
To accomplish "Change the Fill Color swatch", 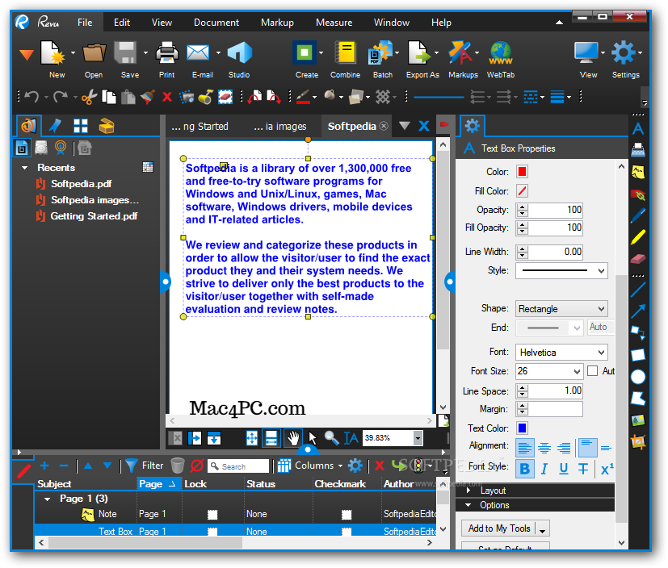I will click(x=522, y=190).
